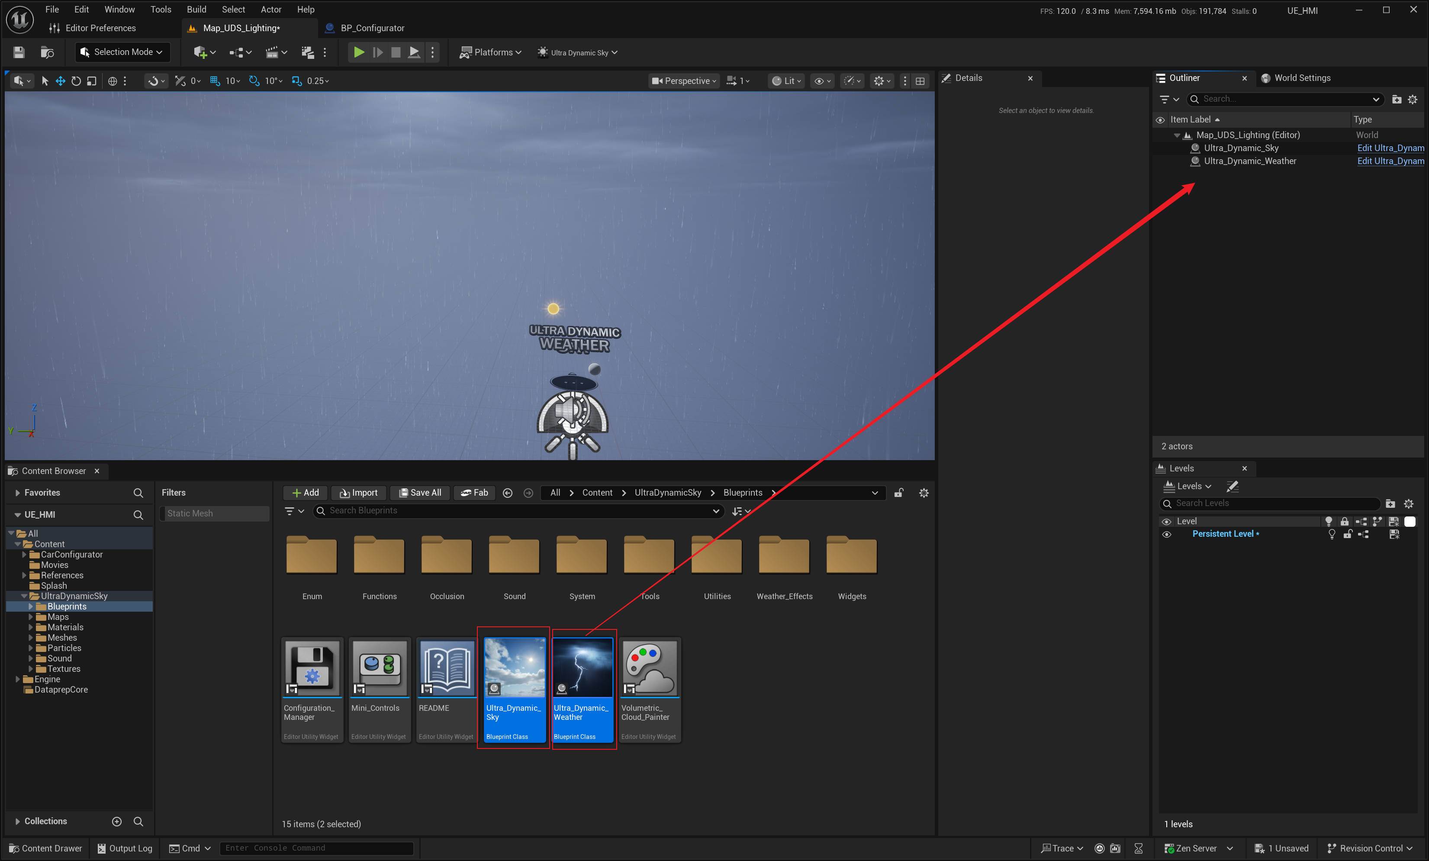1429x861 pixels.
Task: Click the Content Browser lock icon
Action: [x=898, y=493]
